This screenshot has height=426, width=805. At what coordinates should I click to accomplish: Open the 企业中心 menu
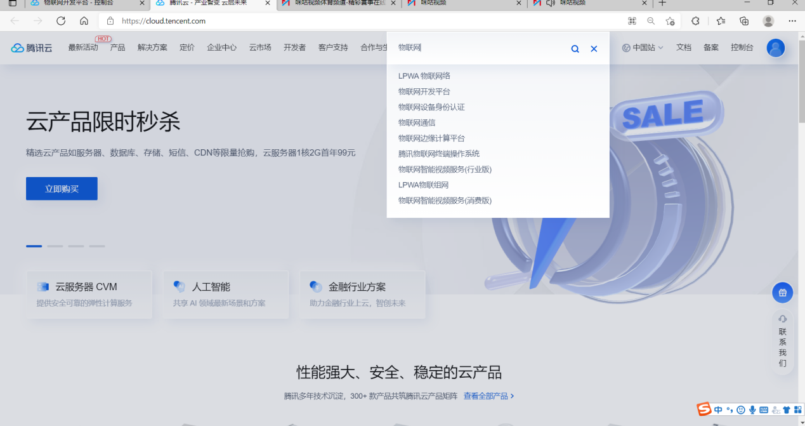pos(222,48)
